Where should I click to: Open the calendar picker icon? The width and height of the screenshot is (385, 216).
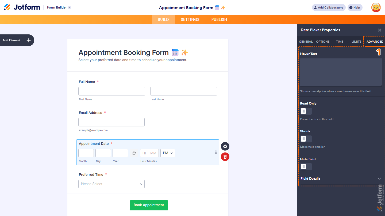click(134, 153)
